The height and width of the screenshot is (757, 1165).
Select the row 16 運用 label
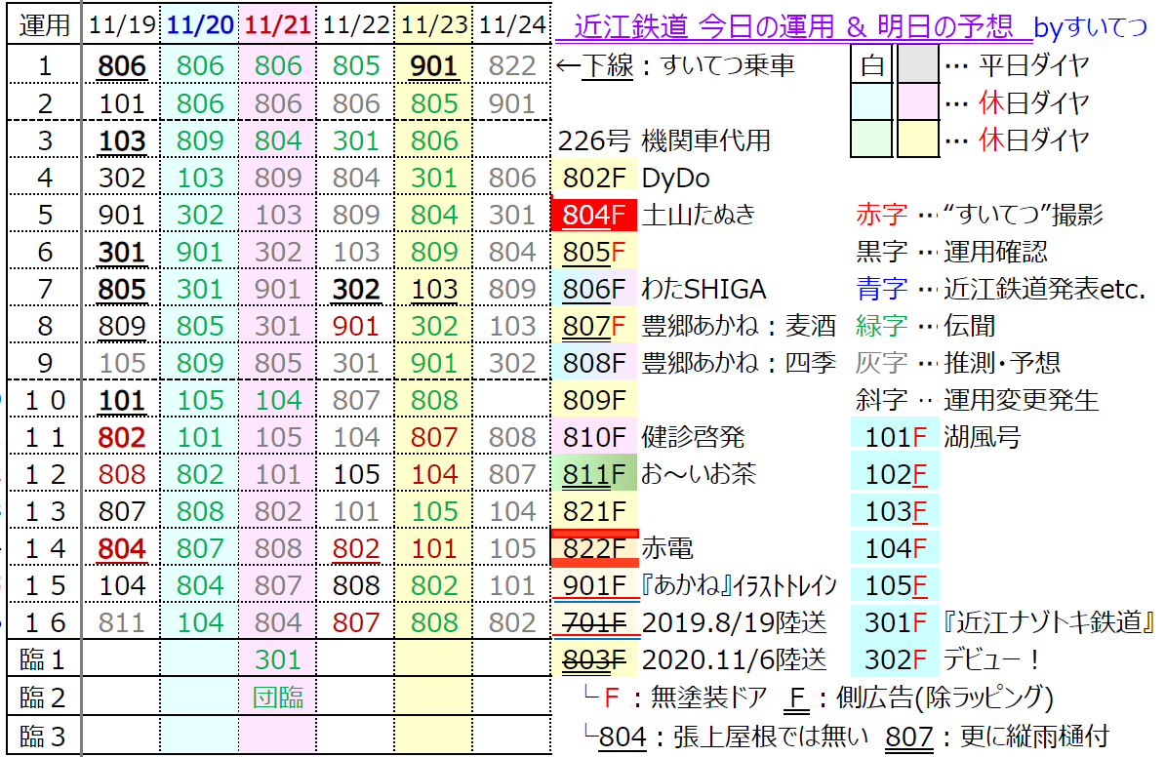click(45, 622)
